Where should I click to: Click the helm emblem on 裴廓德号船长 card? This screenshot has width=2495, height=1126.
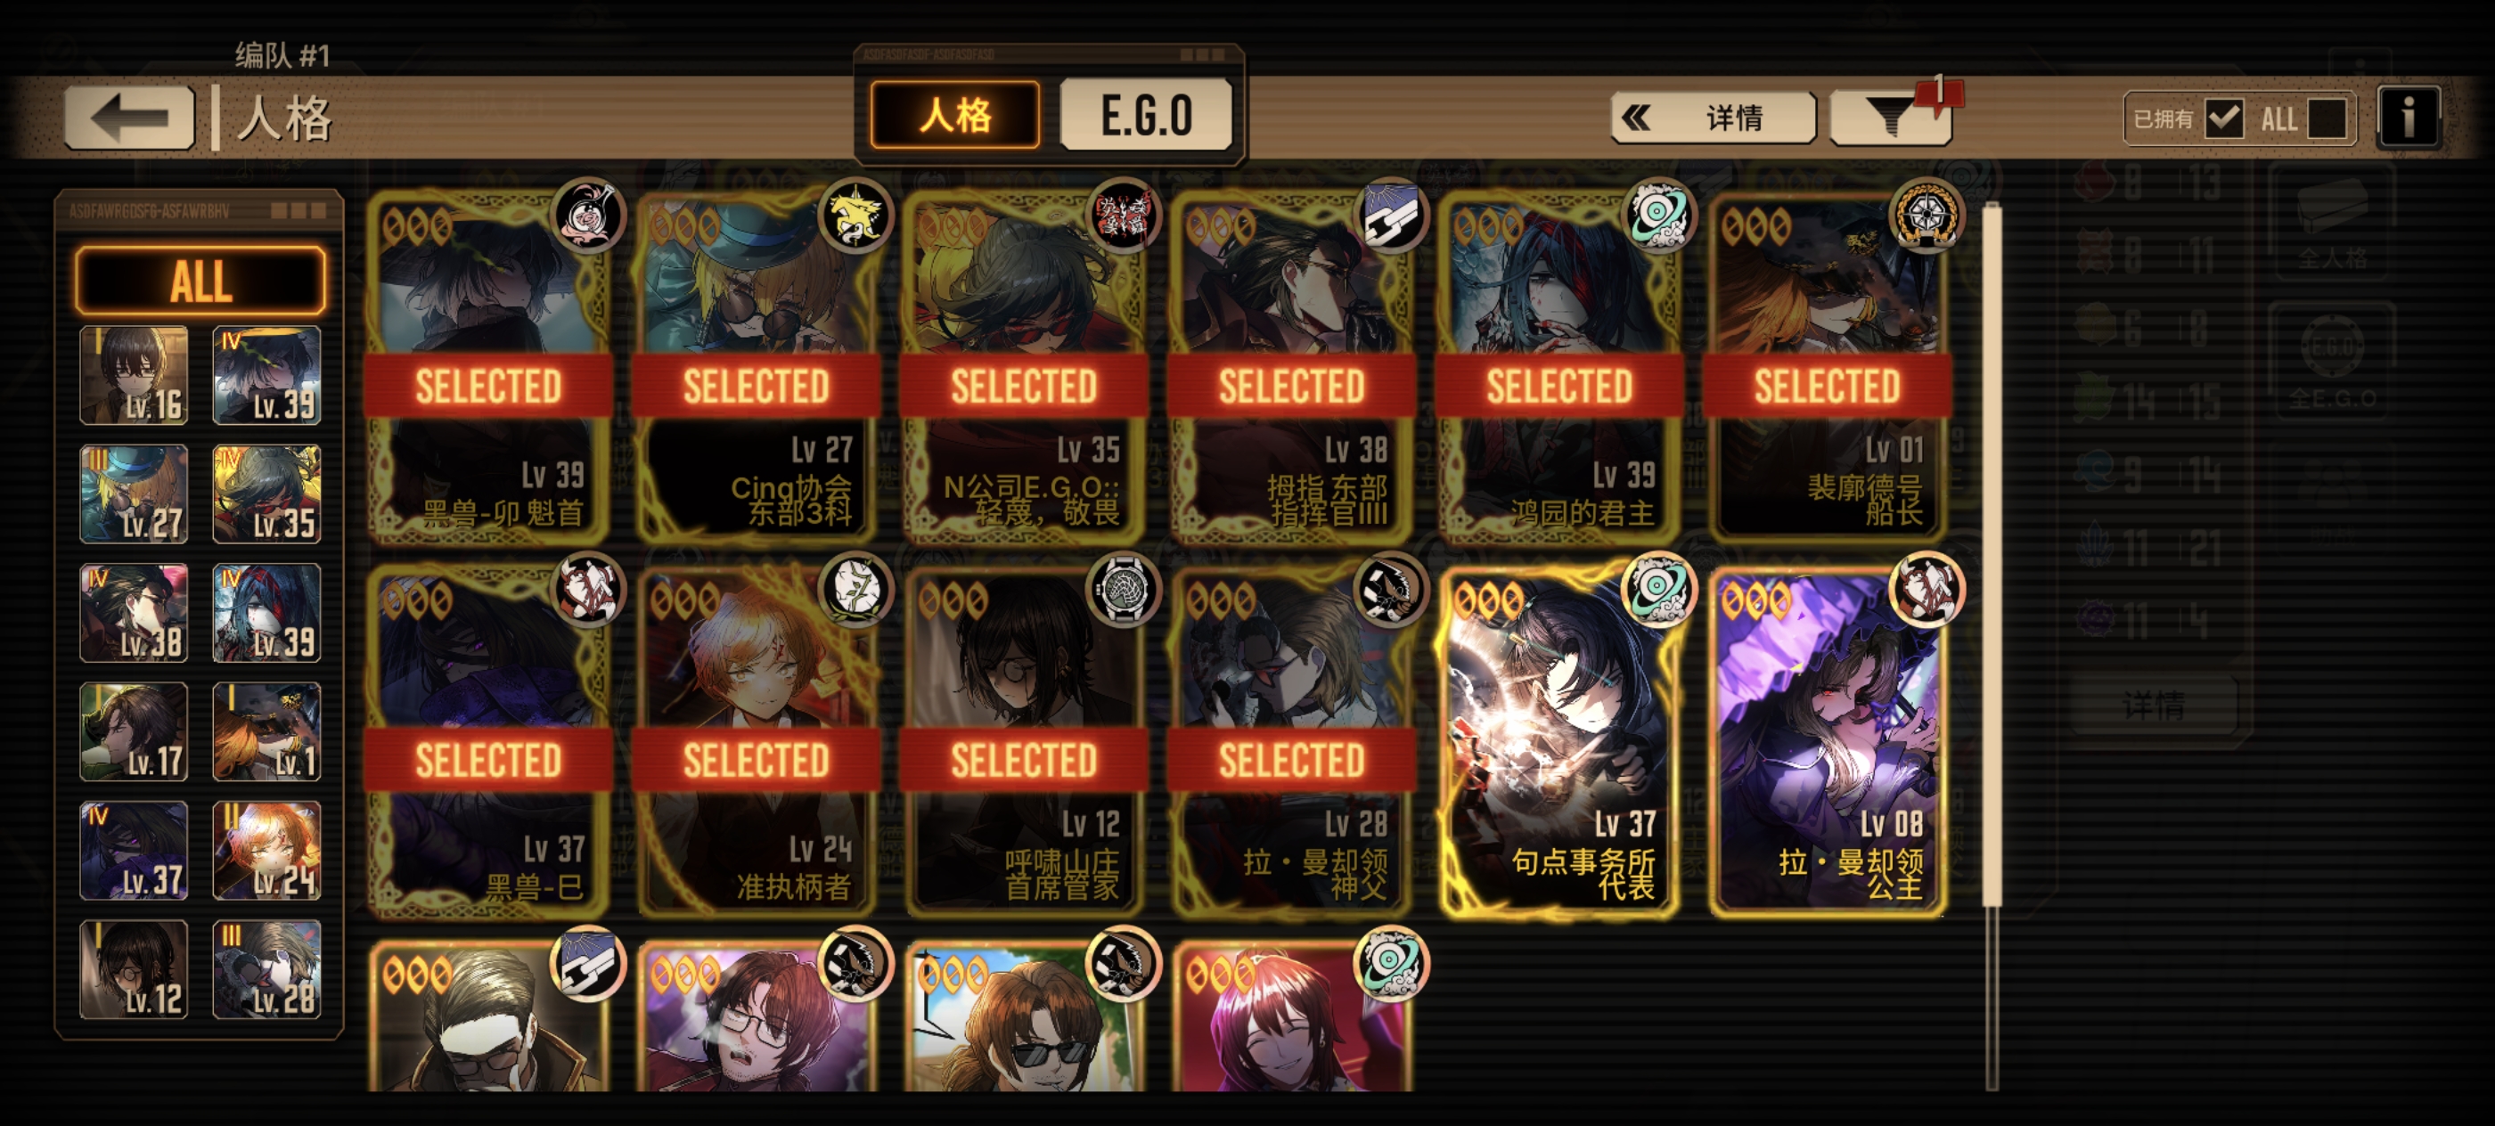[1926, 215]
